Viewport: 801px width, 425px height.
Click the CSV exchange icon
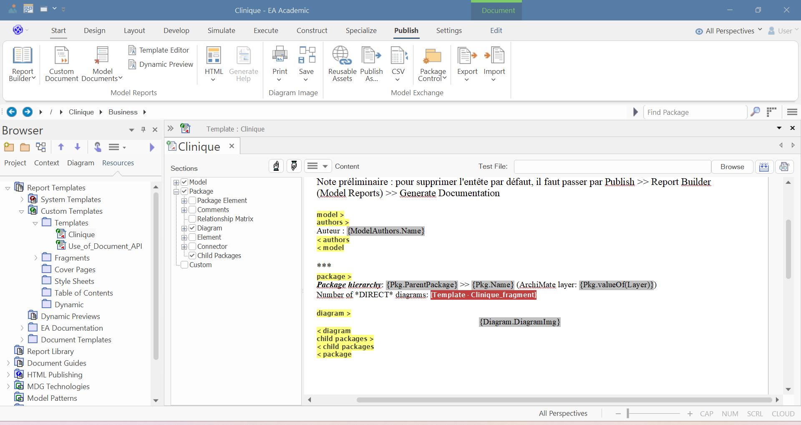(398, 63)
